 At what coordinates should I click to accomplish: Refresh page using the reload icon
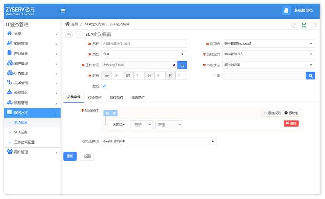coord(315,25)
